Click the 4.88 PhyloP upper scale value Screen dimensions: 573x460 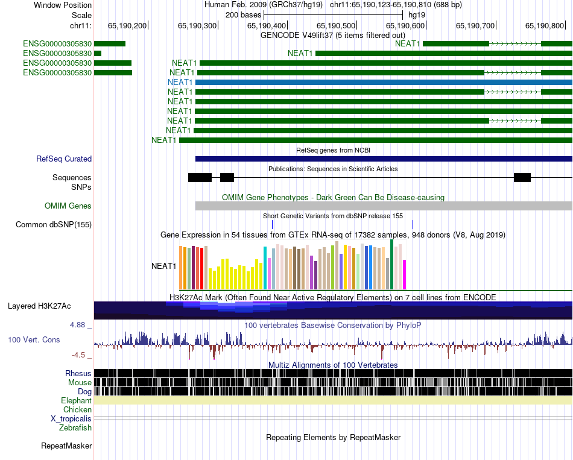[x=77, y=325]
